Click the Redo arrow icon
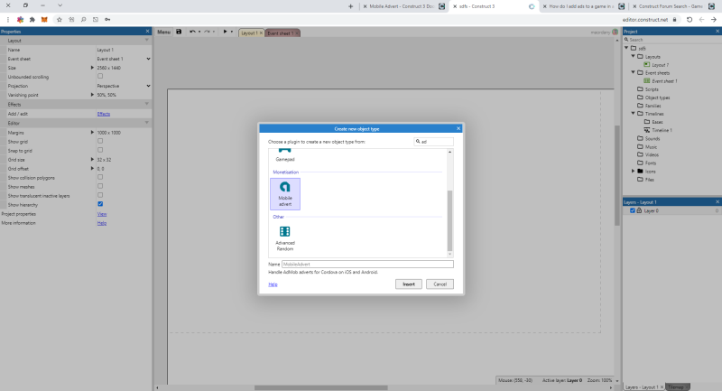This screenshot has height=391, width=722. [207, 32]
